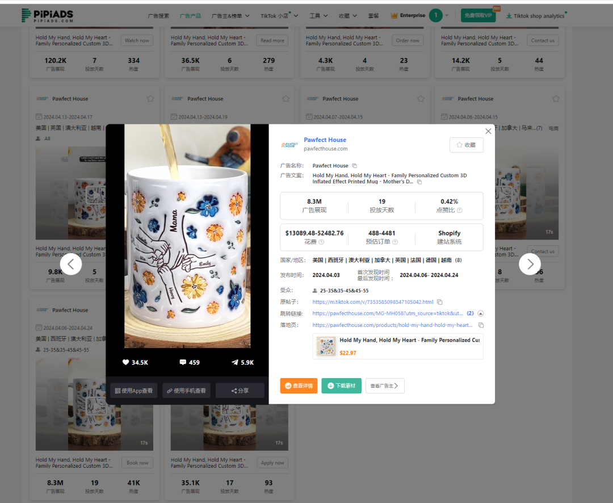Expand the TikTok 小店 dropdown

[x=279, y=16]
